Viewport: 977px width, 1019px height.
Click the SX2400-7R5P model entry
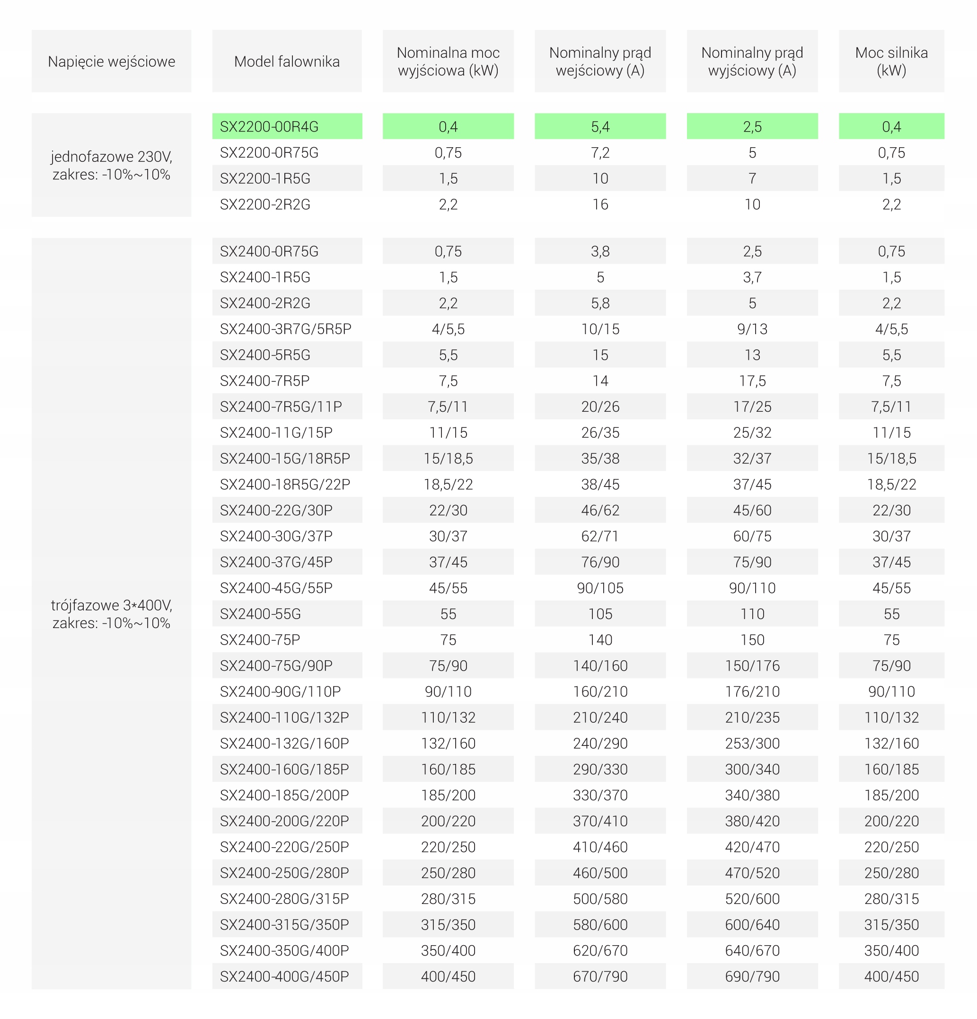click(264, 381)
